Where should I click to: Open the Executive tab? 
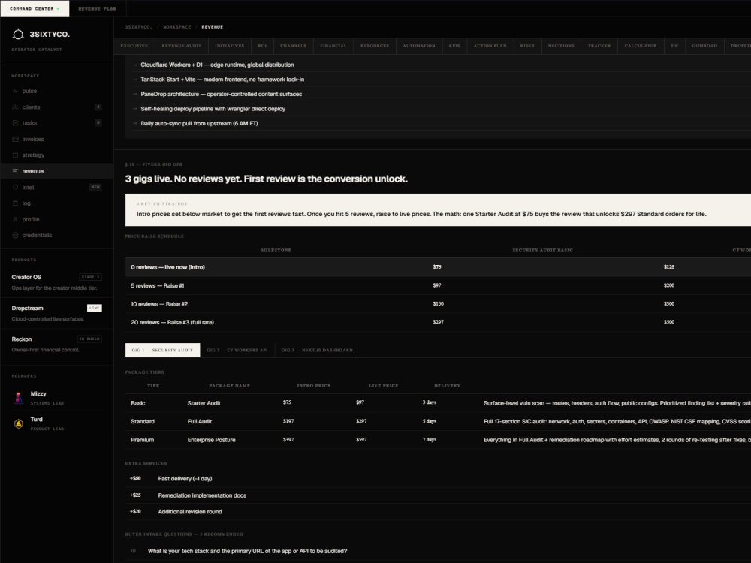134,46
